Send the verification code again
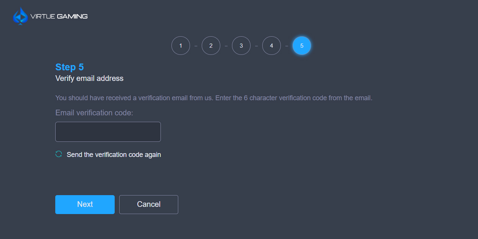Image resolution: width=478 pixels, height=239 pixels. point(114,155)
